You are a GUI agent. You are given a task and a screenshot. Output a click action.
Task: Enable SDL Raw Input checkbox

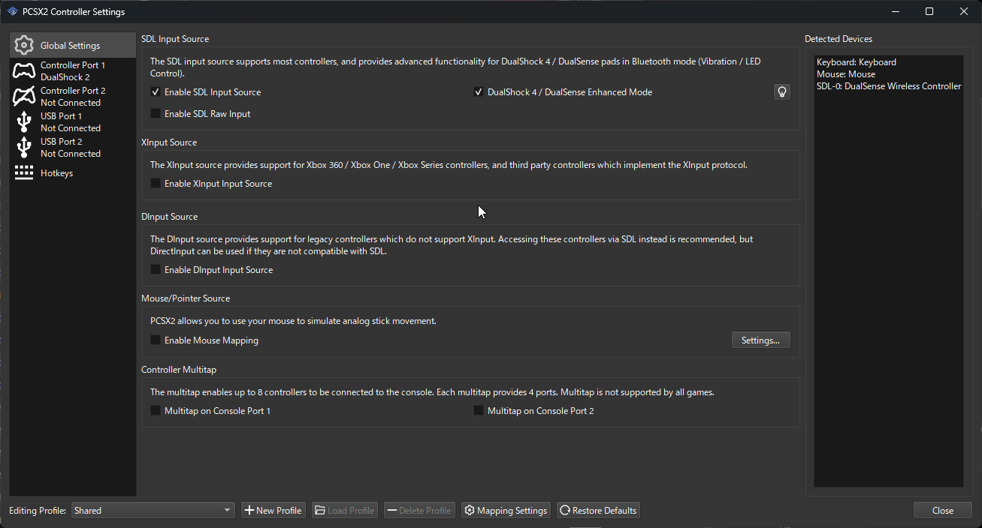156,114
